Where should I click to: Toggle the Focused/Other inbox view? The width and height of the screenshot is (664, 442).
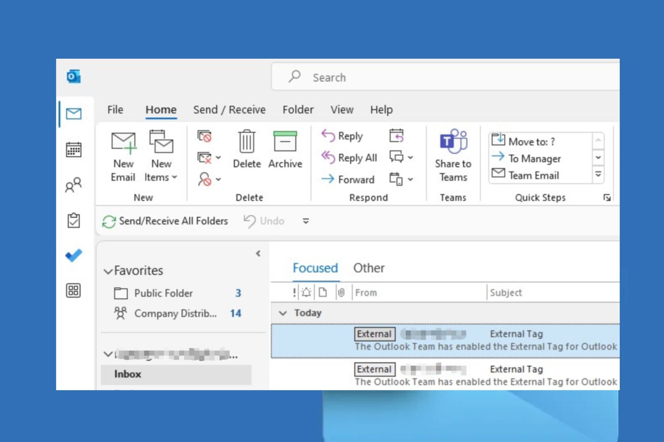pyautogui.click(x=369, y=268)
